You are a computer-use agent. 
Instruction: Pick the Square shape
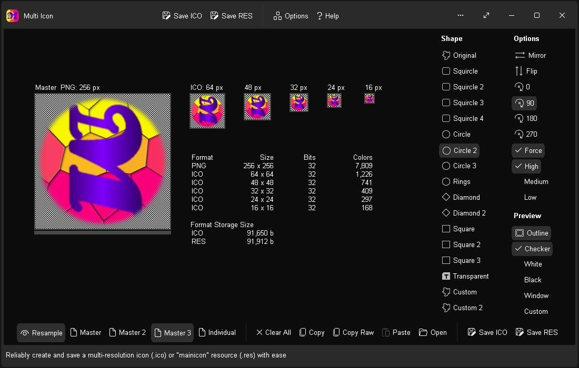(x=458, y=229)
